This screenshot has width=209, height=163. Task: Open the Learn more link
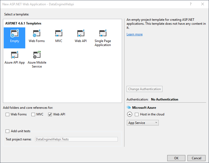pyautogui.click(x=135, y=34)
